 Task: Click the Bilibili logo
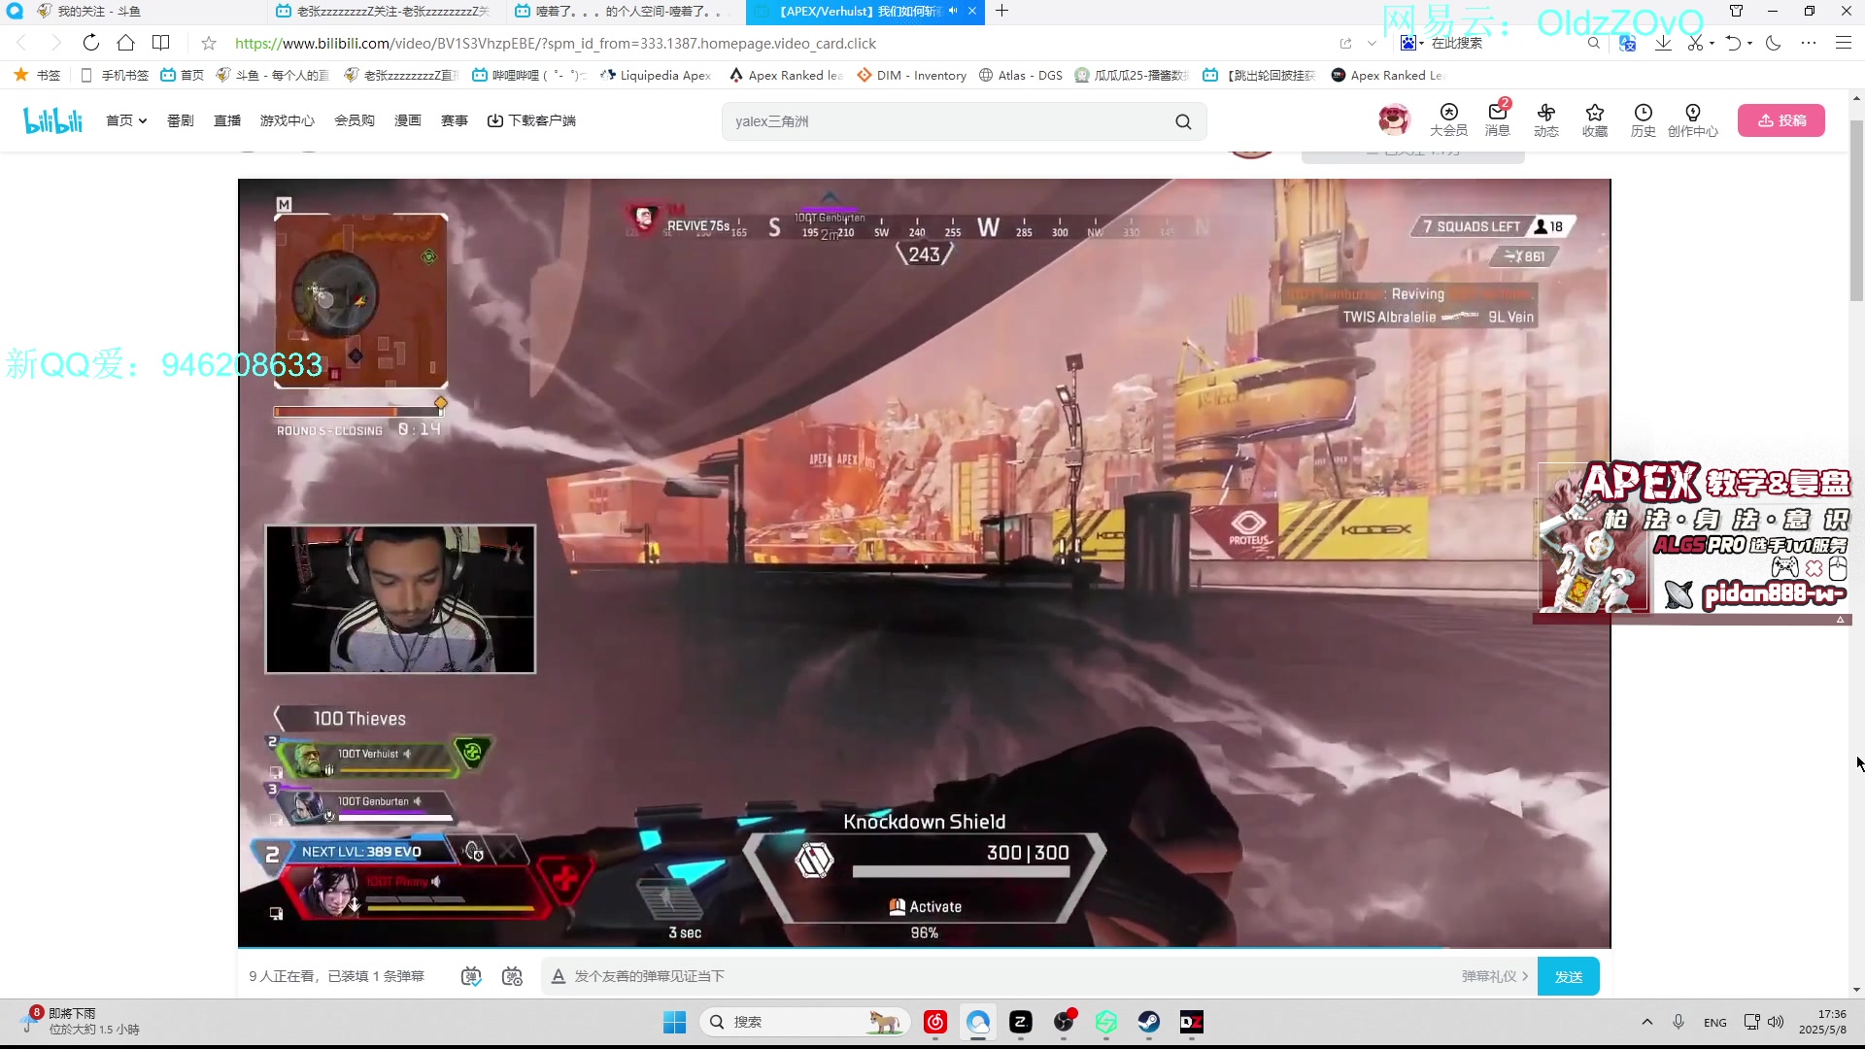52,120
